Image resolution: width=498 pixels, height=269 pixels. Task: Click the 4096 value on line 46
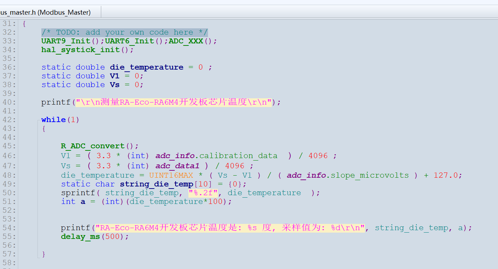coord(318,156)
